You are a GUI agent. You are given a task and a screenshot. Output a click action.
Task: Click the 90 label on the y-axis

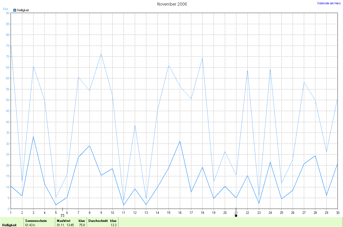point(8,13)
